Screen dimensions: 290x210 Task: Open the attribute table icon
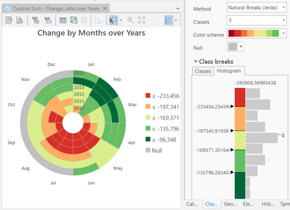(63, 20)
